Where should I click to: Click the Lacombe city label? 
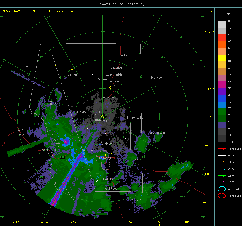point(116,67)
